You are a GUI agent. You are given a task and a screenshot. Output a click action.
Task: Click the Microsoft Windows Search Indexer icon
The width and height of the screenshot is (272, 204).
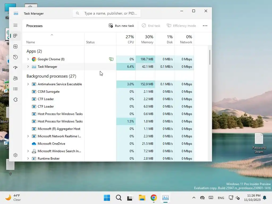pyautogui.click(x=34, y=151)
